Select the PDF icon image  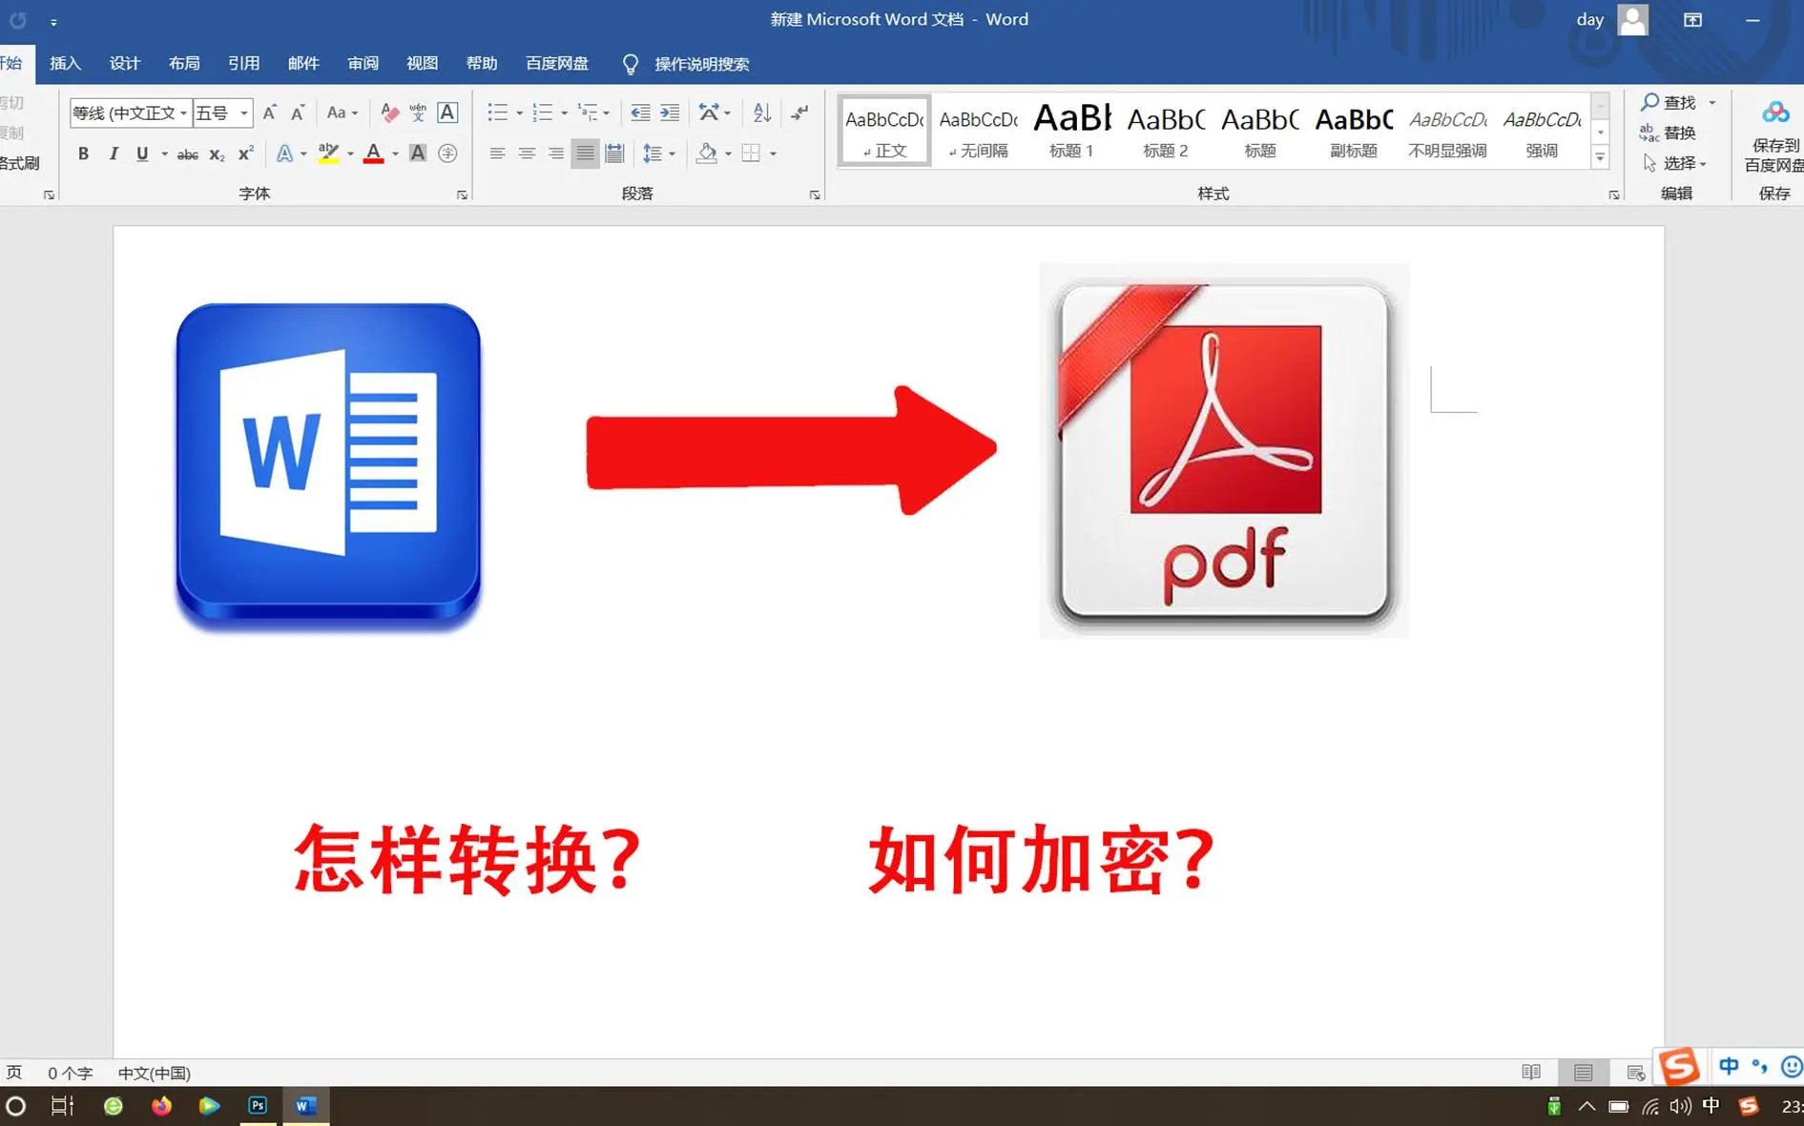(x=1224, y=451)
